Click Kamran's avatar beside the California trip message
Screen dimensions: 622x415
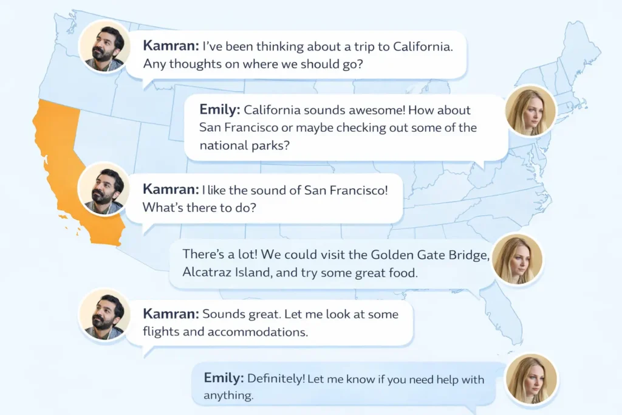pyautogui.click(x=104, y=47)
